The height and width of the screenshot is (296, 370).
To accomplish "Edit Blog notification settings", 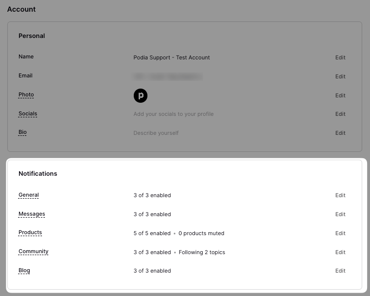I will (340, 271).
